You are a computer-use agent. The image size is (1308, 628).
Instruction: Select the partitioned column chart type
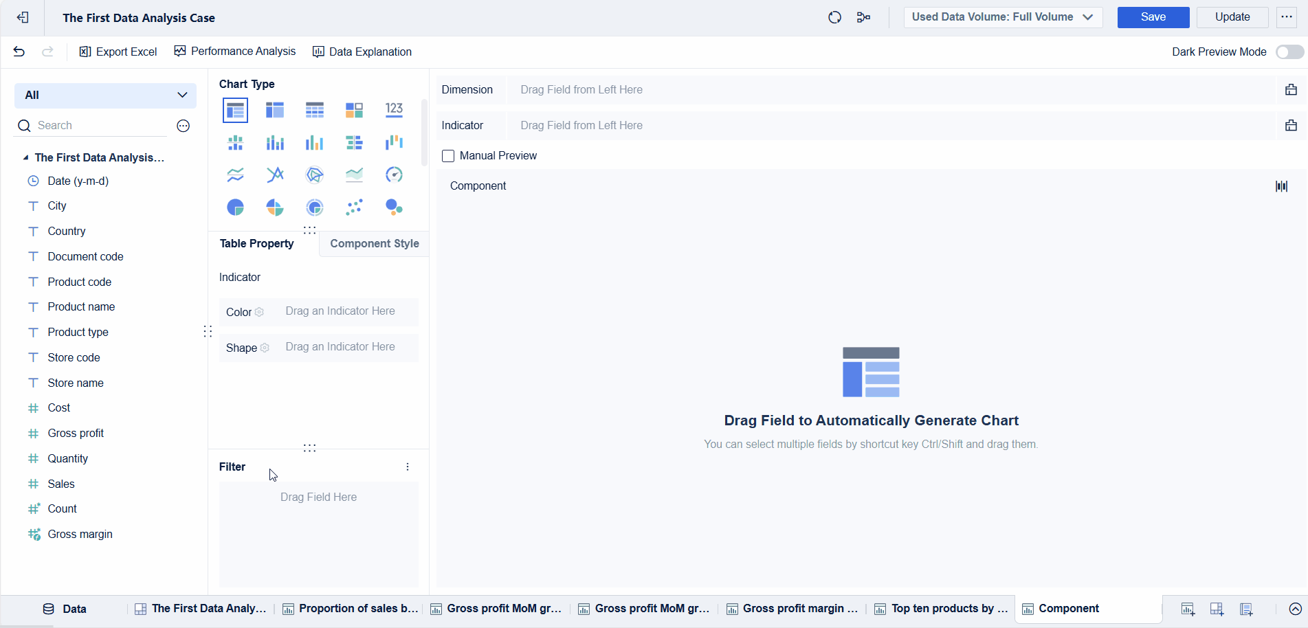coord(235,142)
